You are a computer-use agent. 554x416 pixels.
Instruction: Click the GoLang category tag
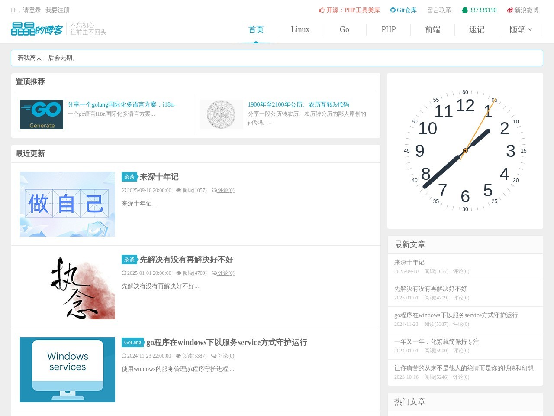coord(132,342)
